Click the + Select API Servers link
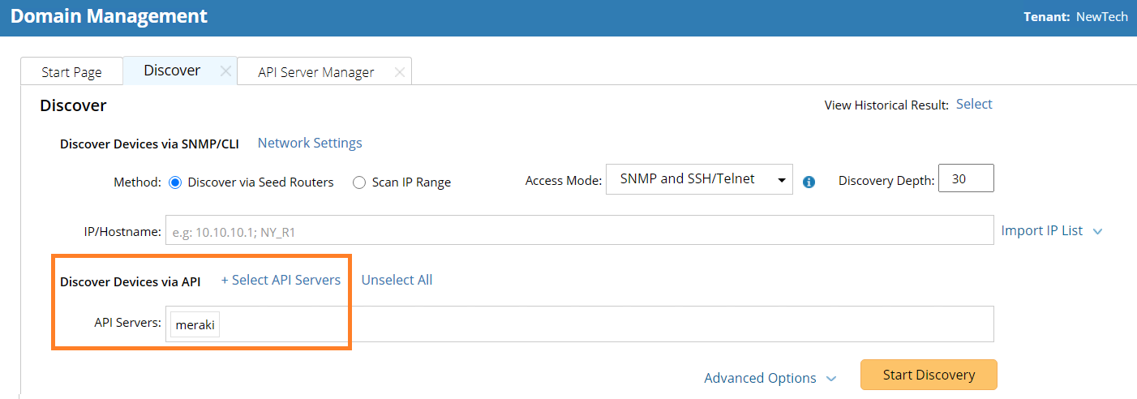 (281, 280)
